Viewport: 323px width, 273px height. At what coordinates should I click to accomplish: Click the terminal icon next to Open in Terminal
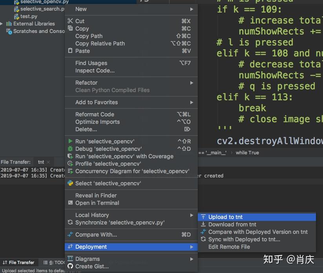[70, 203]
